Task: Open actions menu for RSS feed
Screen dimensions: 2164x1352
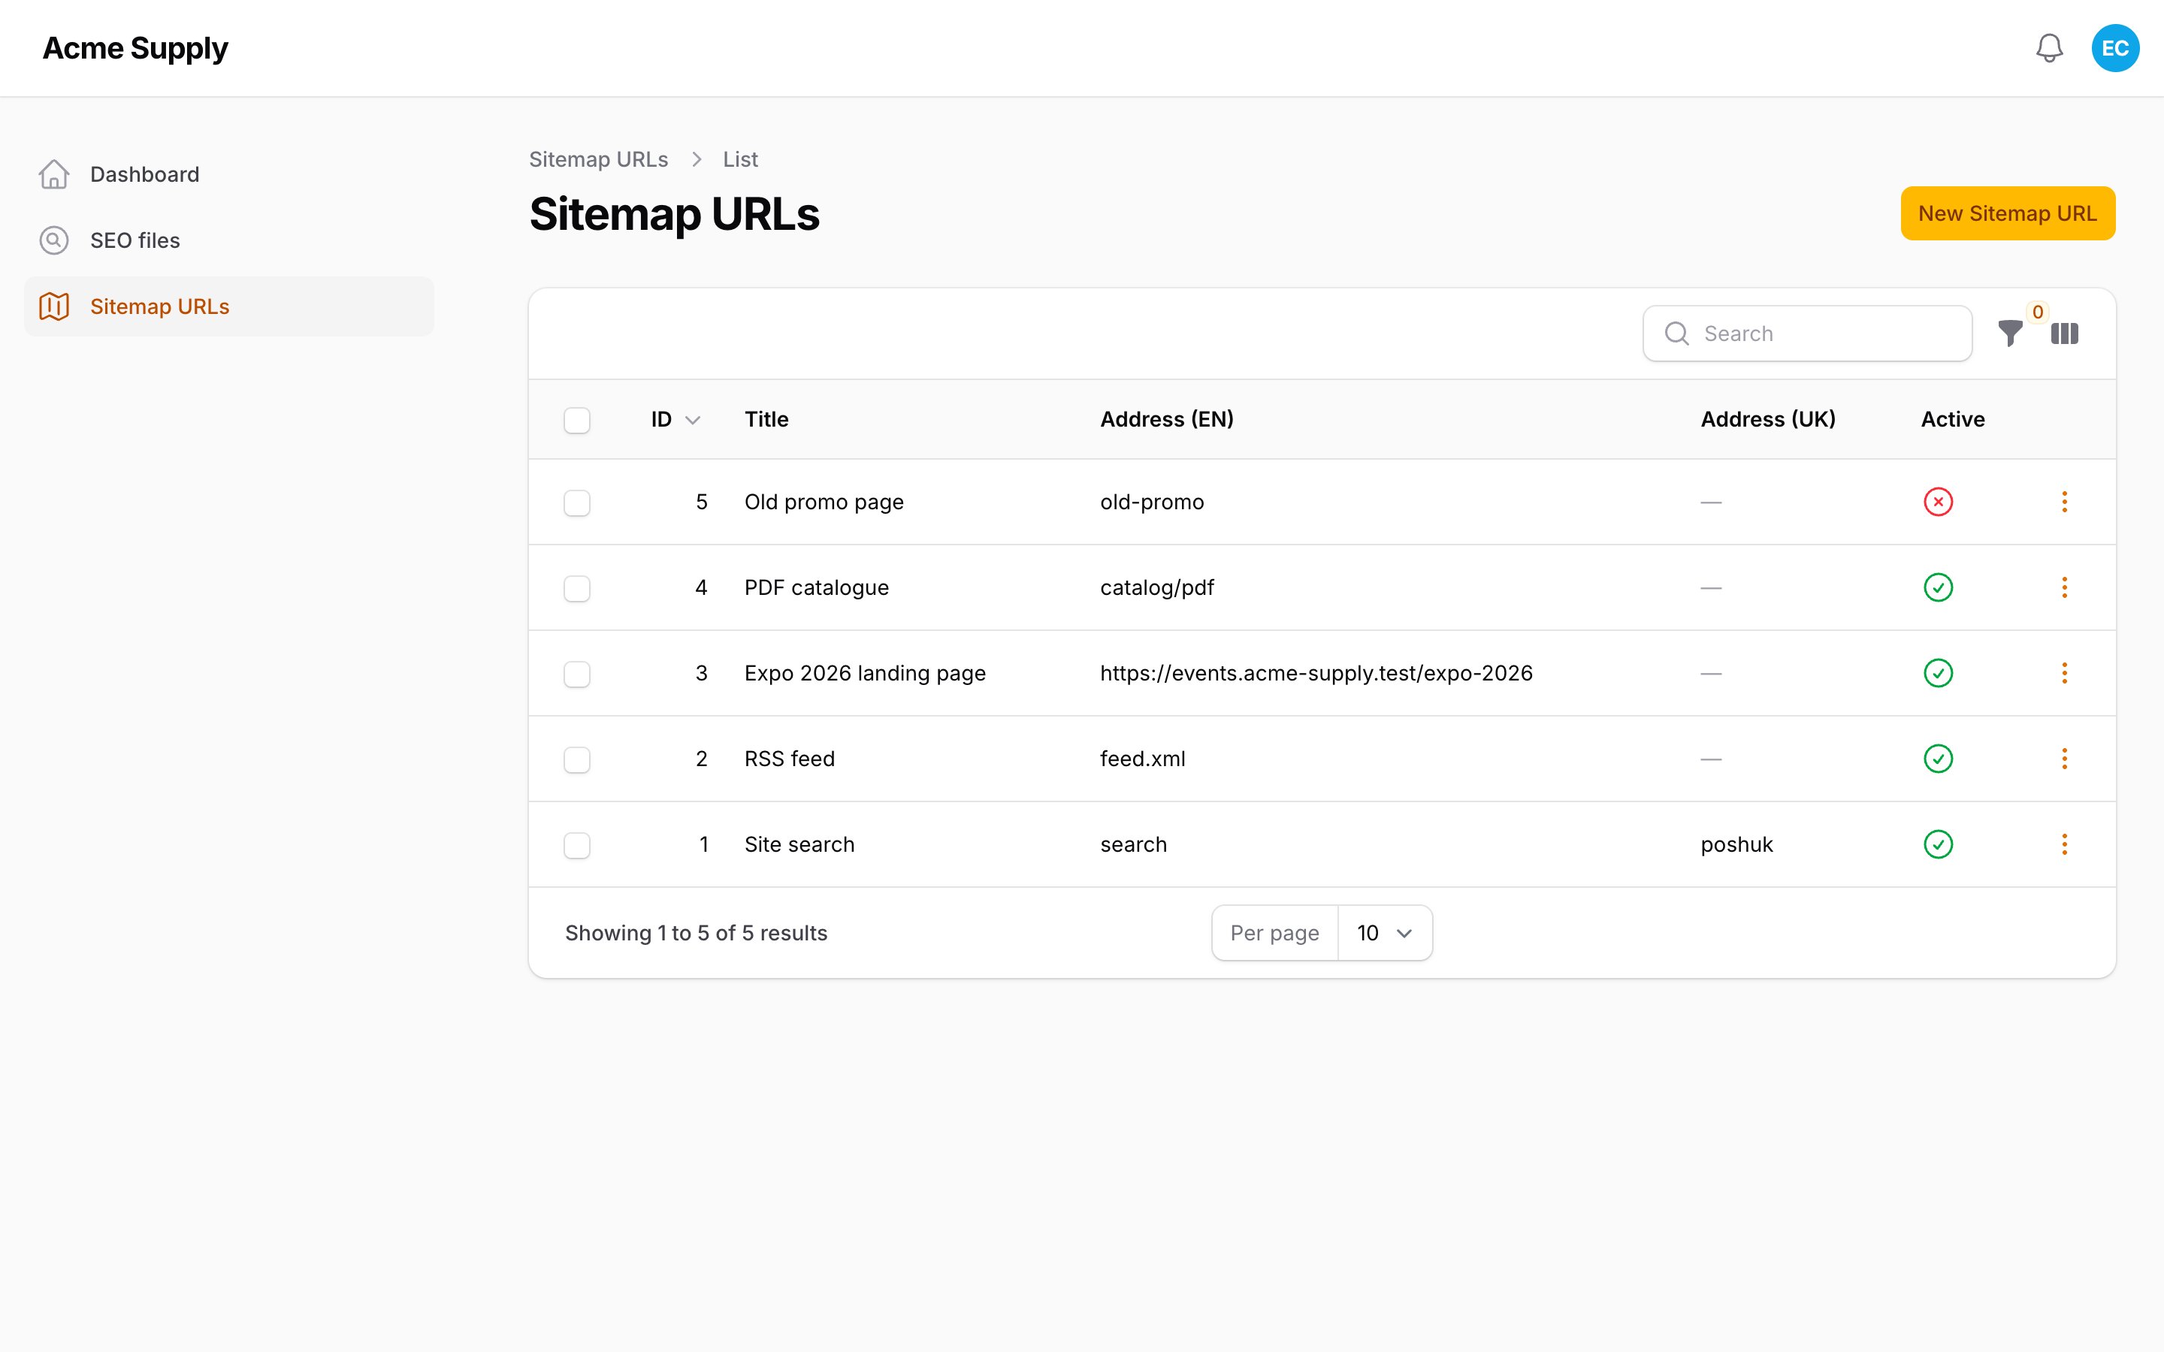Action: (x=2065, y=759)
